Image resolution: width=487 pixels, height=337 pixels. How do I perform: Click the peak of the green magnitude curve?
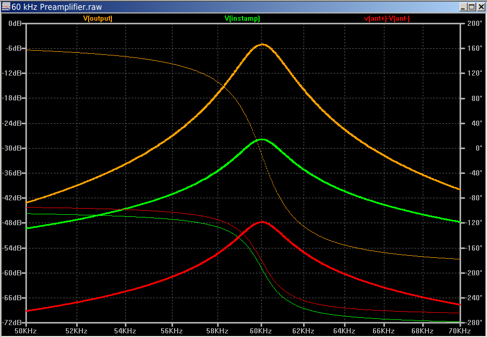click(262, 139)
